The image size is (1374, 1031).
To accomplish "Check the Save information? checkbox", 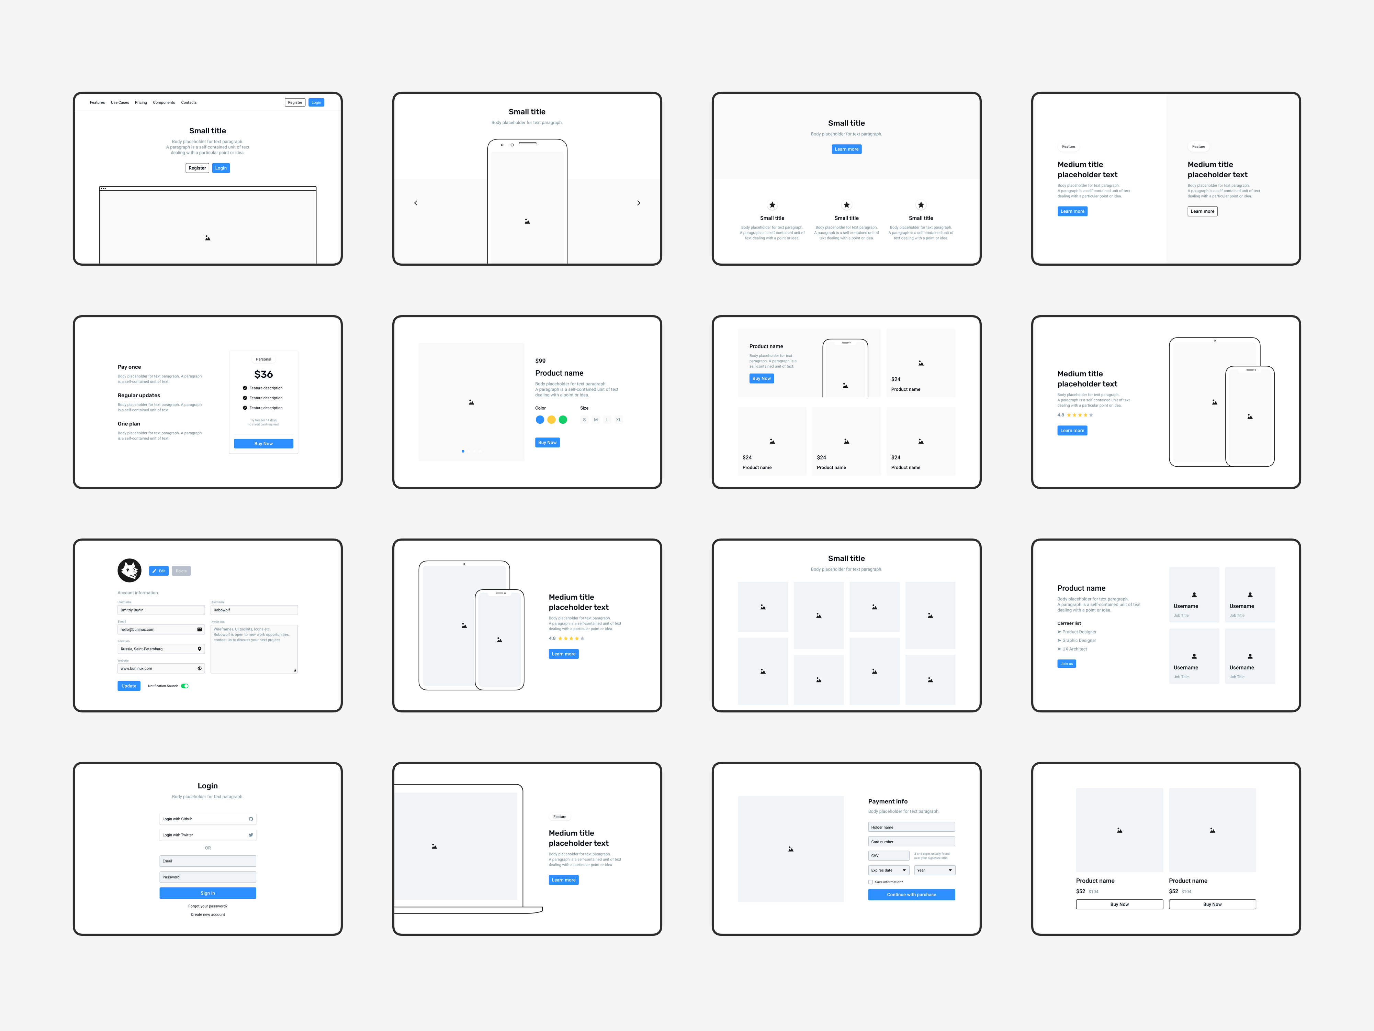I will 870,883.
